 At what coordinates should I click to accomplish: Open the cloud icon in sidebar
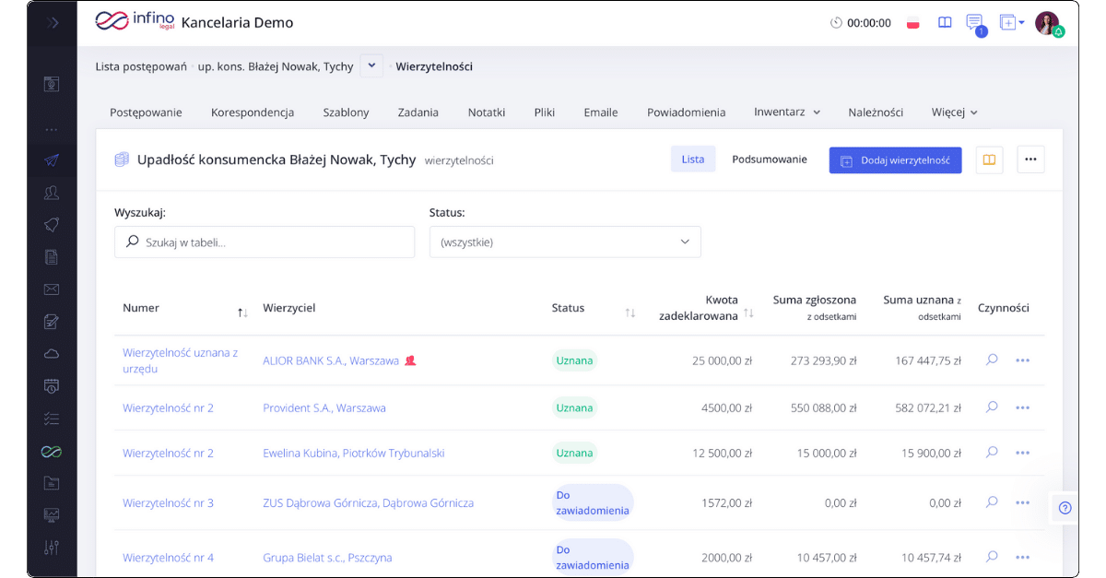(x=52, y=354)
